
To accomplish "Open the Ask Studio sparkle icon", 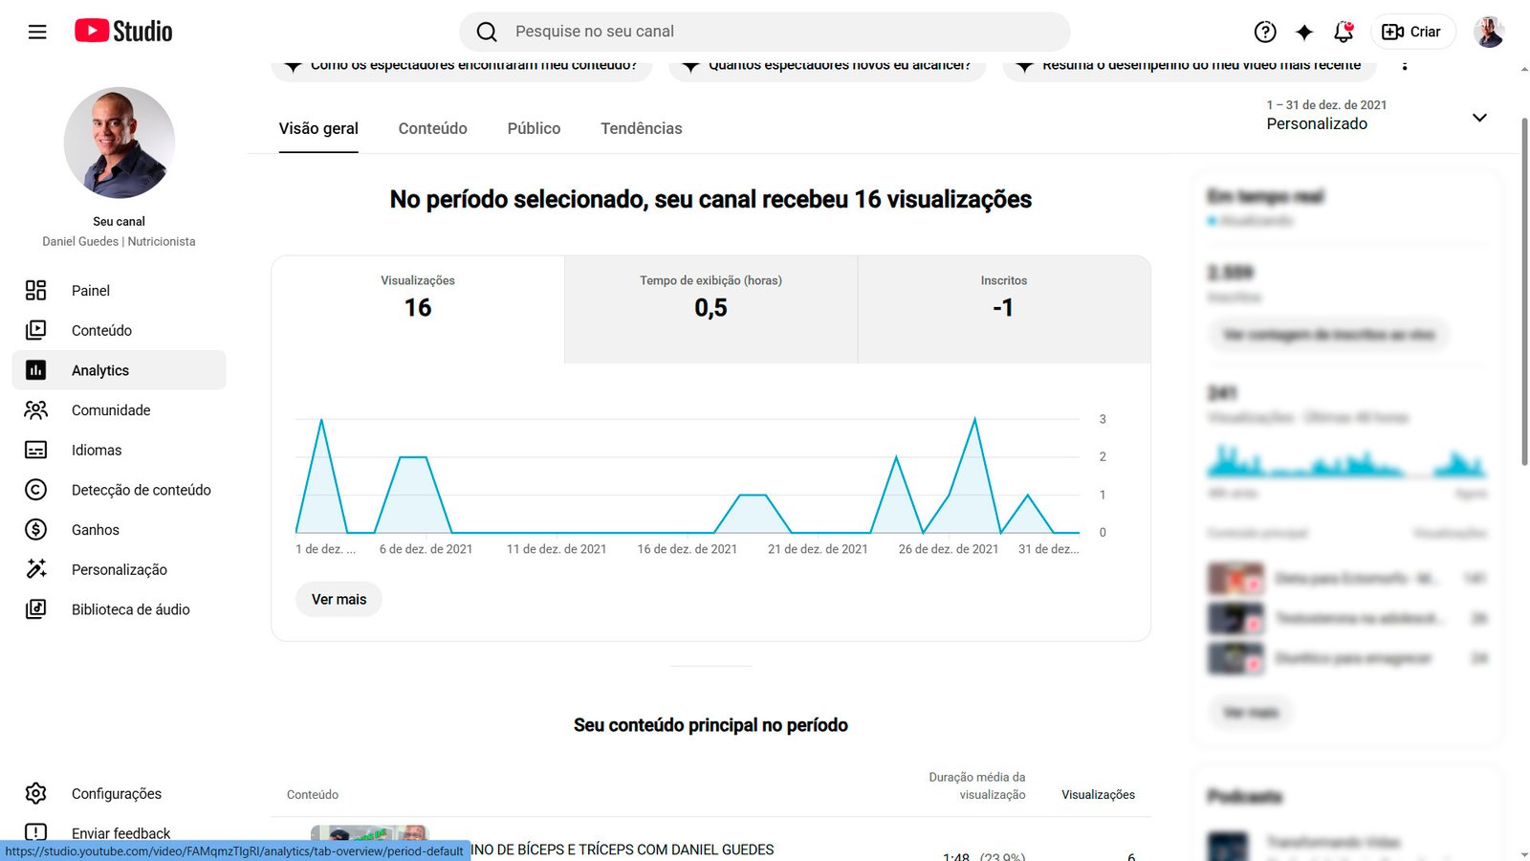I will click(1304, 32).
